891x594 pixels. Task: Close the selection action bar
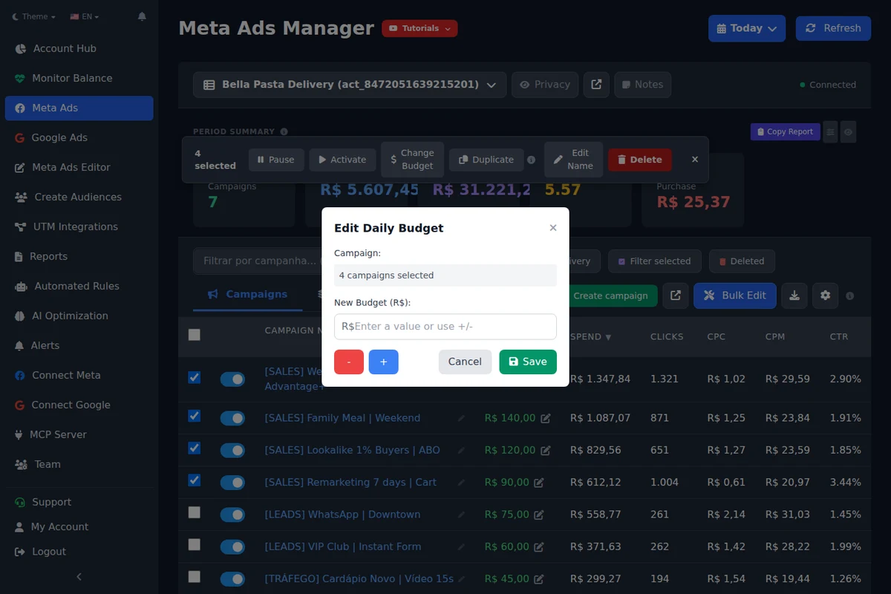695,159
